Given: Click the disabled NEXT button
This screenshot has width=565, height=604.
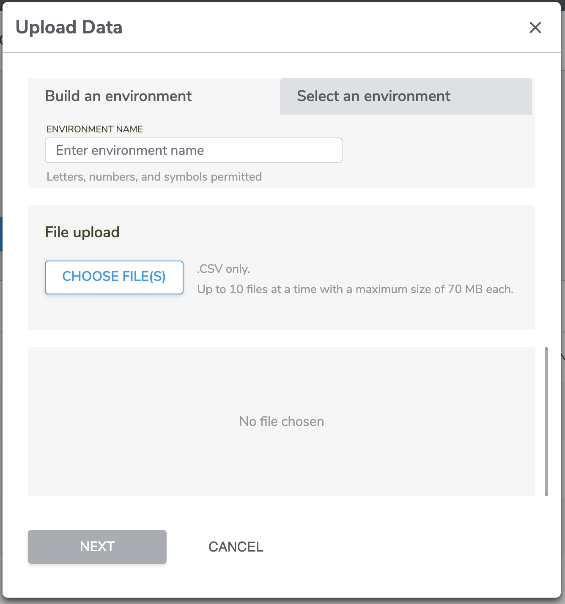Looking at the screenshot, I should [x=97, y=546].
